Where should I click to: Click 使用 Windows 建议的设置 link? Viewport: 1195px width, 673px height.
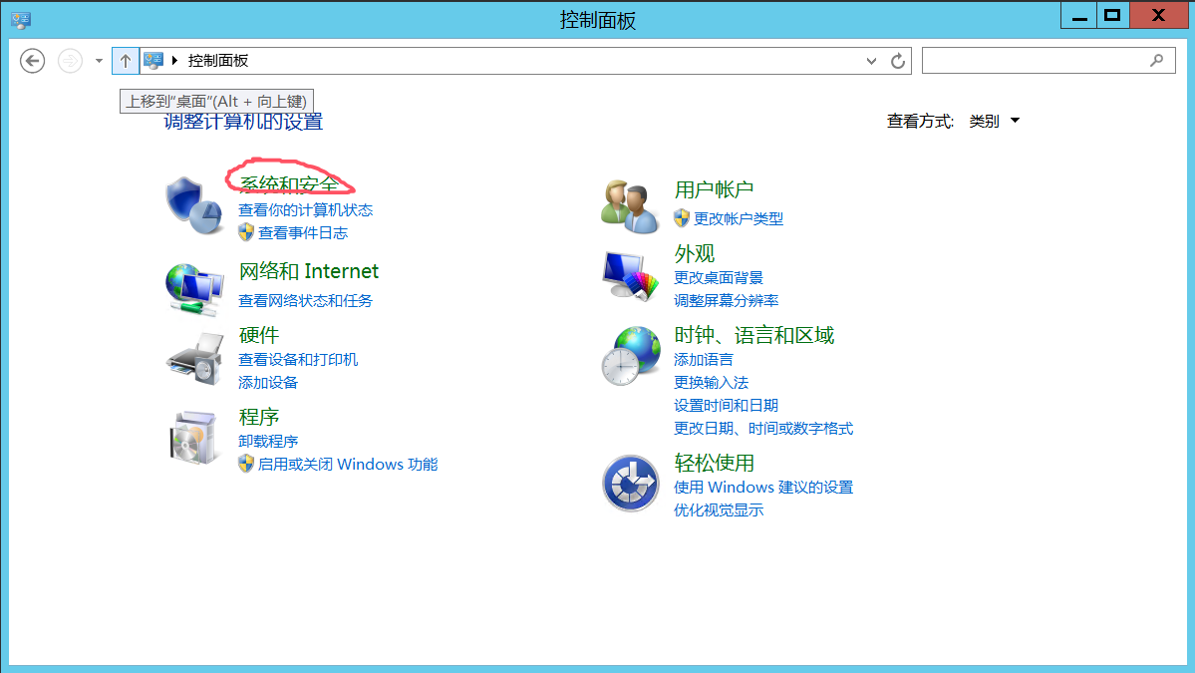763,487
